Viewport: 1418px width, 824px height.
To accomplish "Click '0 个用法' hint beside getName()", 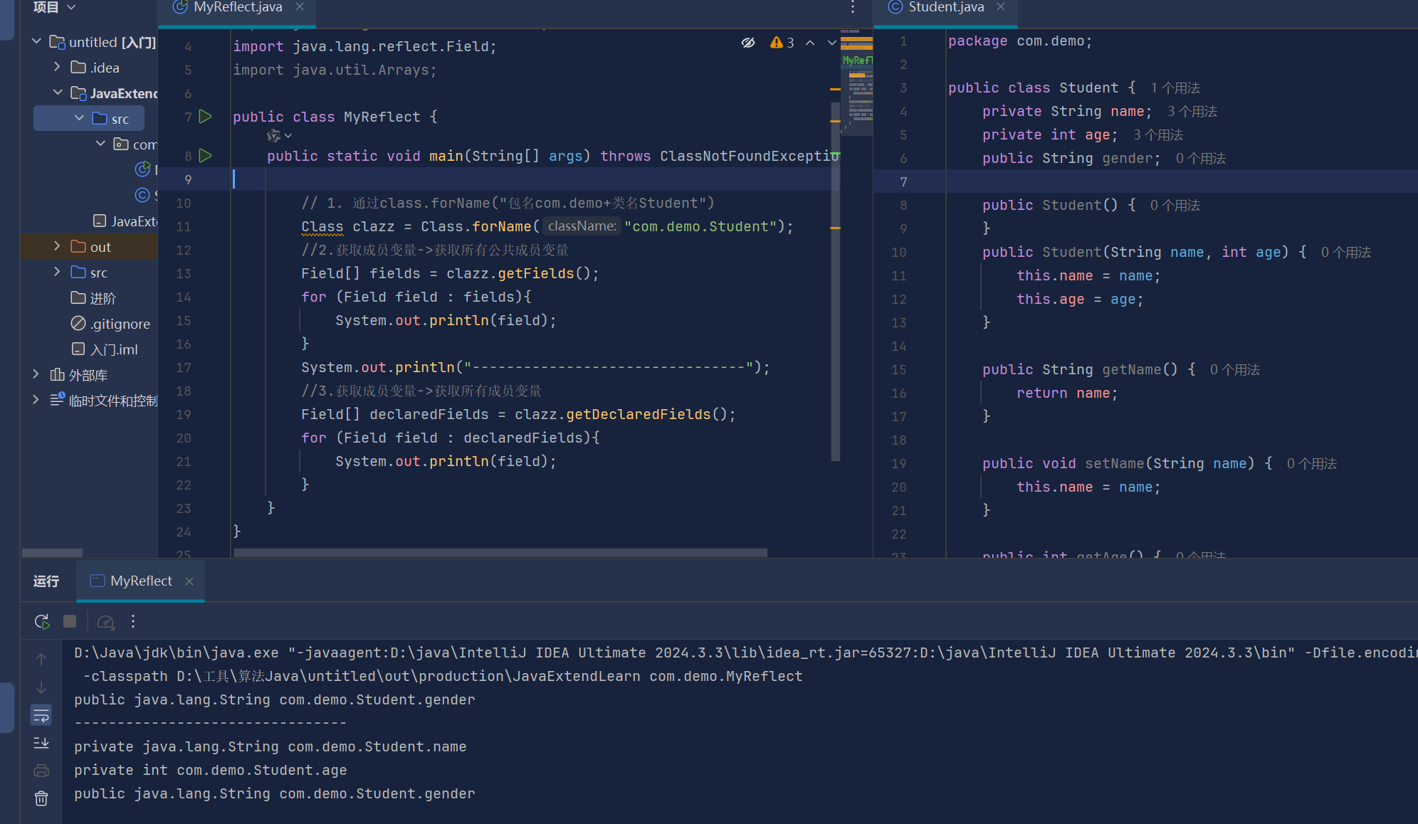I will coord(1235,370).
